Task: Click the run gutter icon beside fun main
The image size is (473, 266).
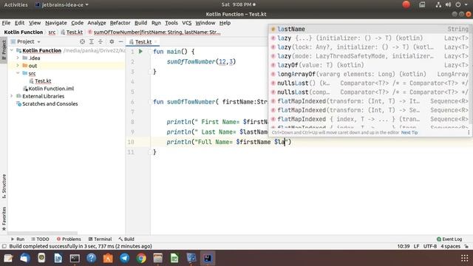Action: pos(140,52)
